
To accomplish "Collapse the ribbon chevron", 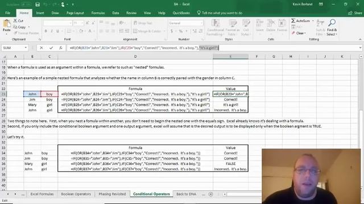I will coord(360,40).
